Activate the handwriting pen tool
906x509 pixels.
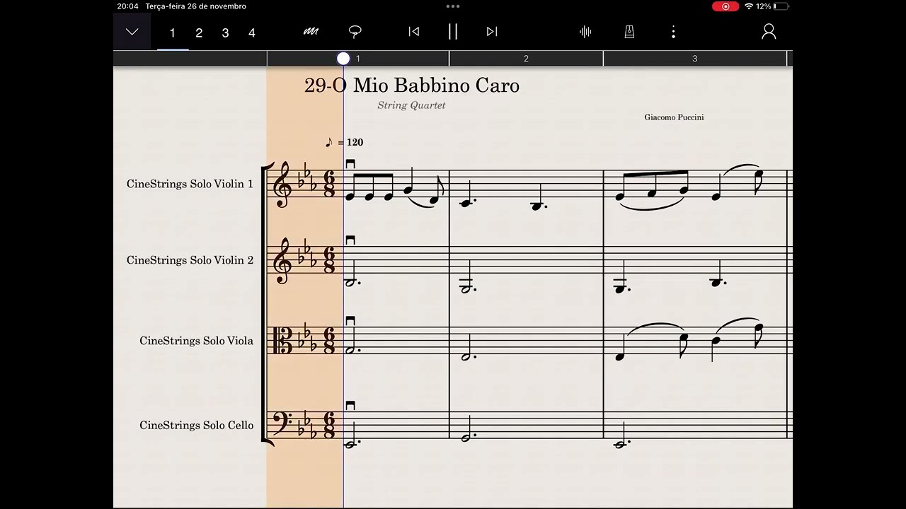pos(311,32)
